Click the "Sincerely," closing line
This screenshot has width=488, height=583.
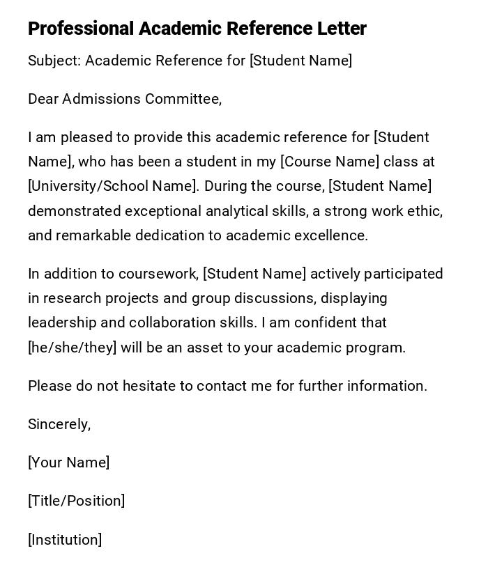pos(59,424)
